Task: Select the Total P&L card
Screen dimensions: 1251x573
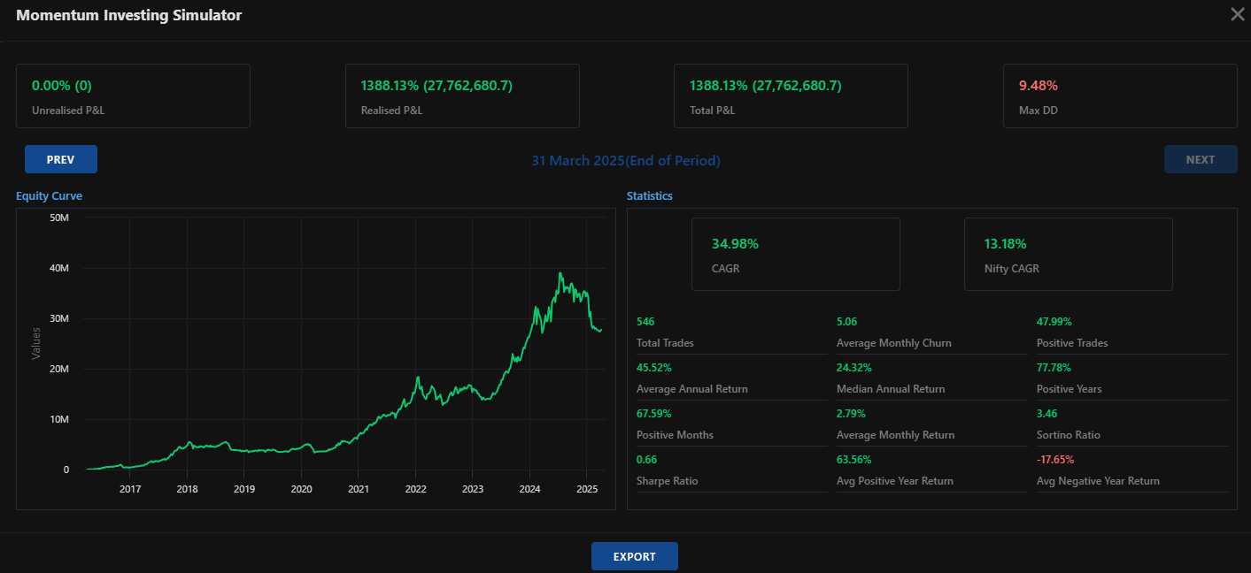Action: [x=791, y=95]
